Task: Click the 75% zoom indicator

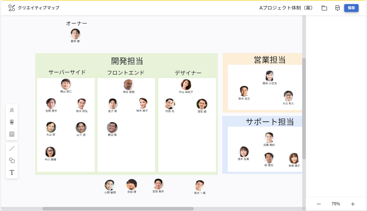Action: click(336, 203)
